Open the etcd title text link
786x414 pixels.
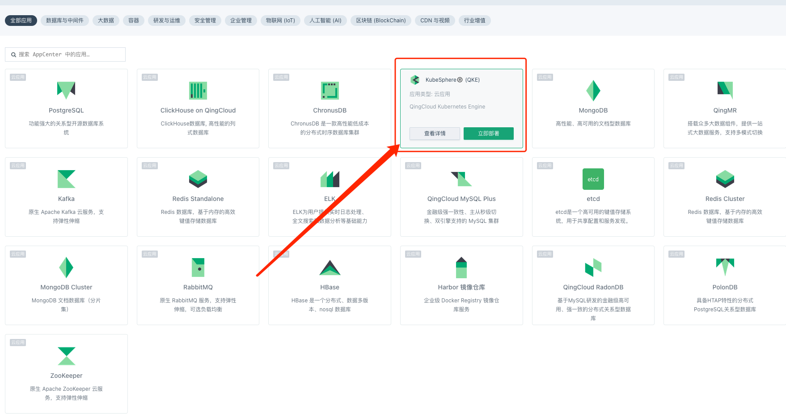tap(593, 199)
